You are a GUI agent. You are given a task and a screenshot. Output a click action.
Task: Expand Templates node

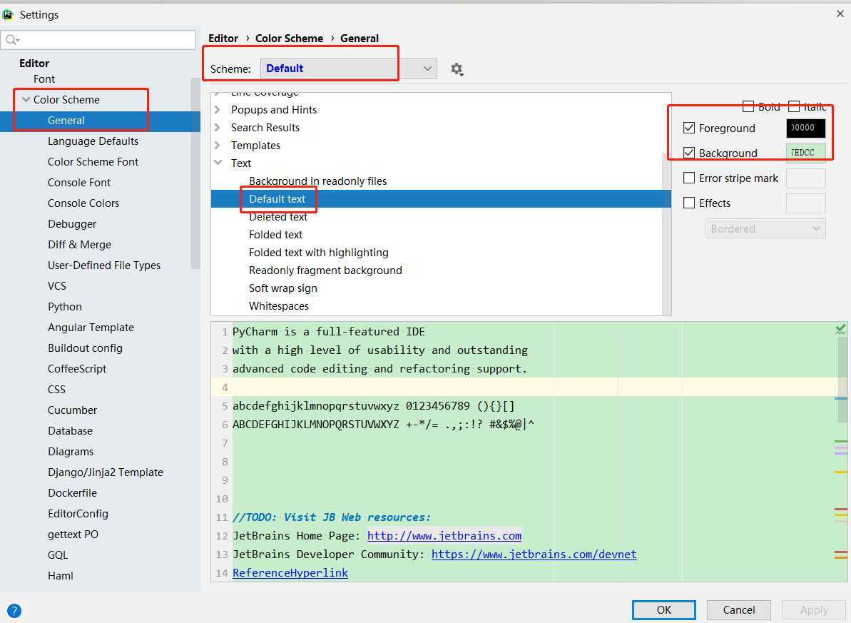click(x=218, y=146)
